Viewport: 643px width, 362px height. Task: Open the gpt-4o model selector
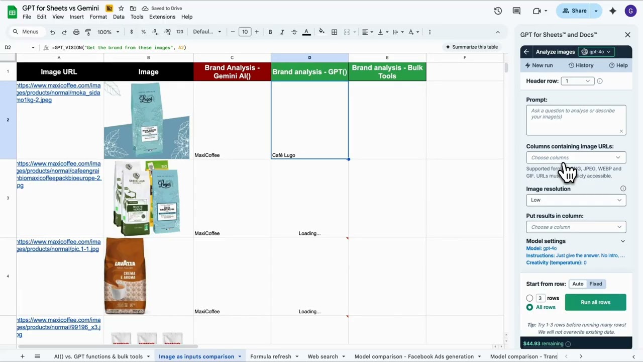point(596,52)
